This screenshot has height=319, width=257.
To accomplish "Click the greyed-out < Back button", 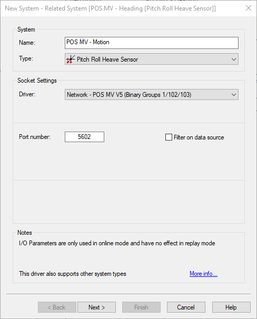I will (x=57, y=307).
